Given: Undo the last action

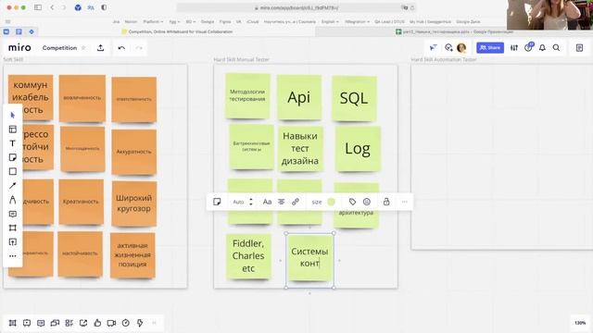Looking at the screenshot, I should (121, 48).
